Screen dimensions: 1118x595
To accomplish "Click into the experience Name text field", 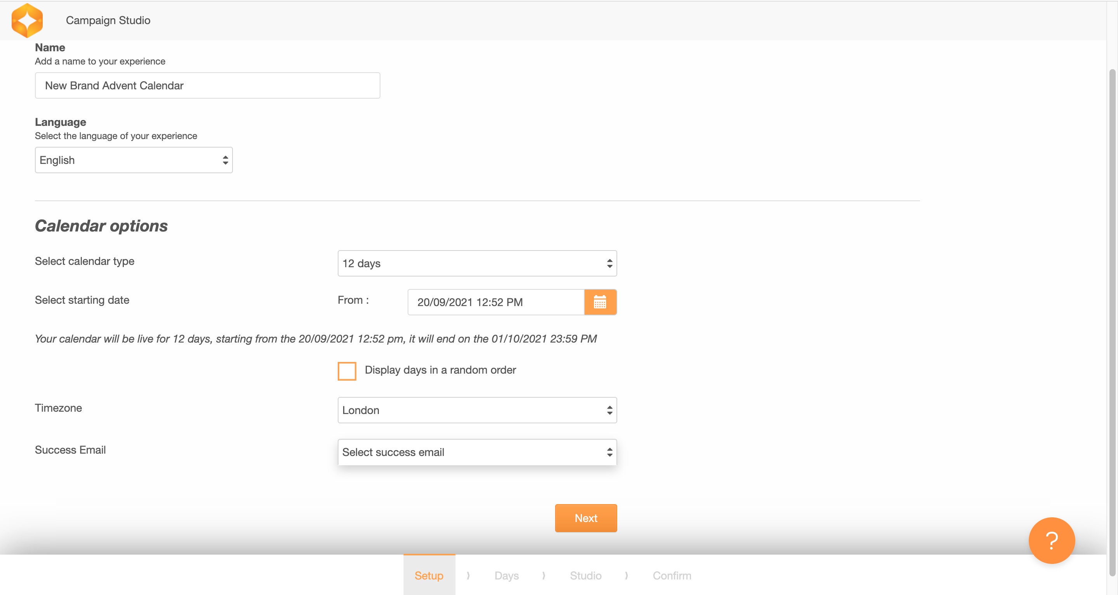I will tap(207, 85).
